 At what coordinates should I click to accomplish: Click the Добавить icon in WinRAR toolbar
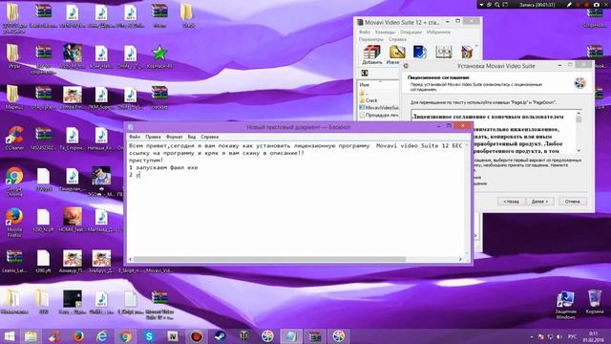point(371,52)
